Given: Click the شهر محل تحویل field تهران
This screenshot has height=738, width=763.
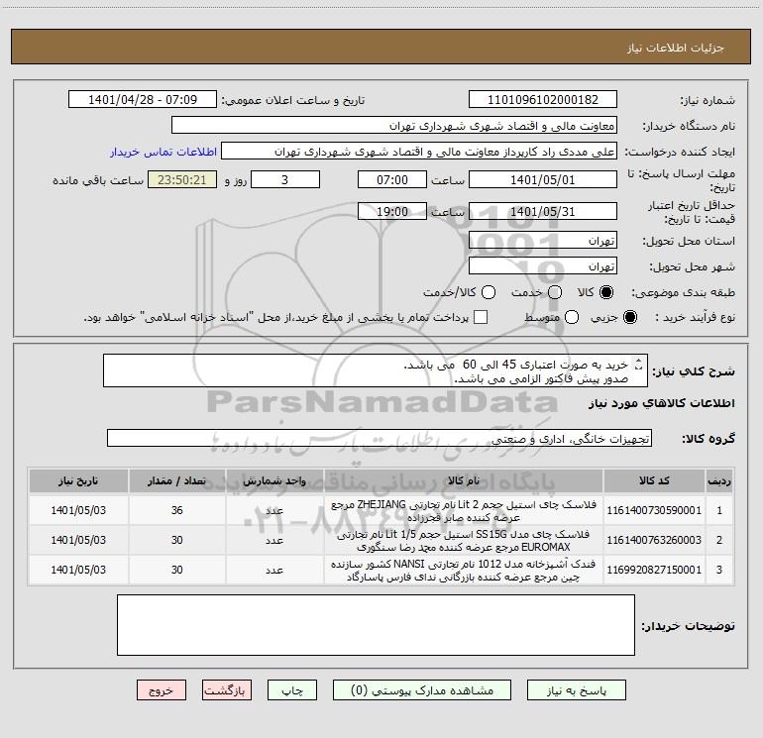Looking at the screenshot, I should [x=543, y=265].
